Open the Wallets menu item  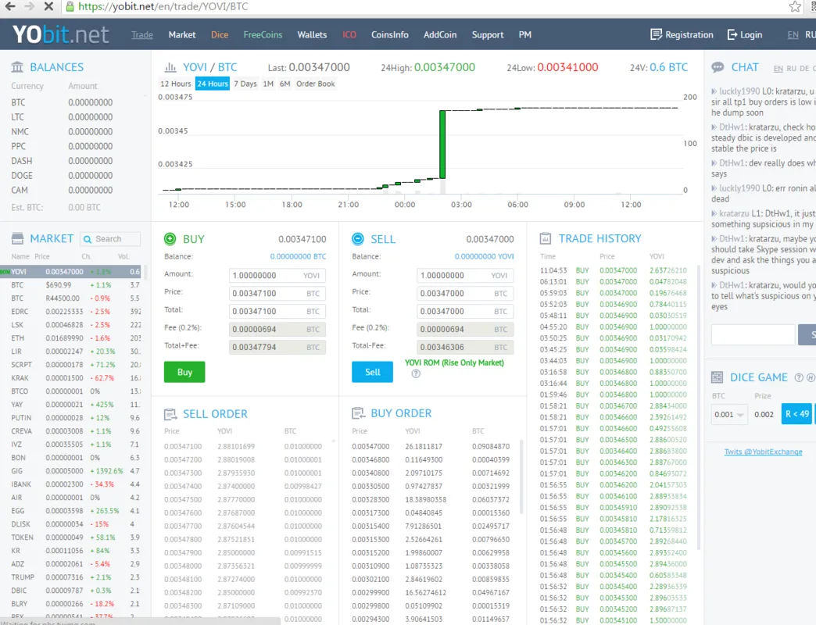point(312,35)
